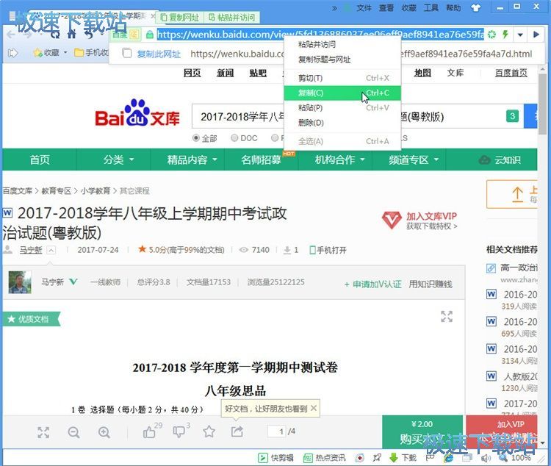
Task: Open the 文件 menu
Action: (x=364, y=7)
